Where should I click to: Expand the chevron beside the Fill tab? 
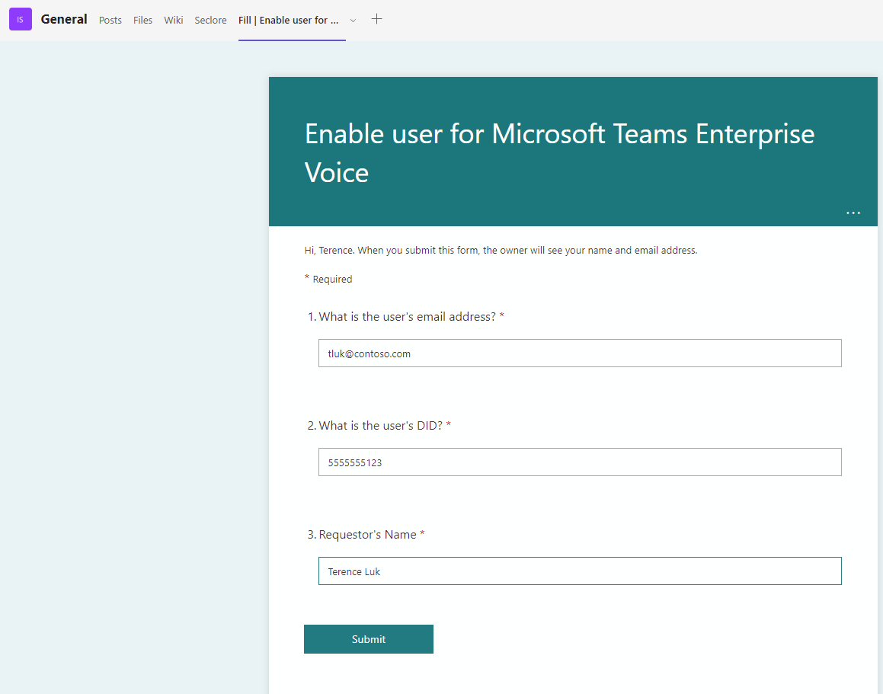click(353, 21)
